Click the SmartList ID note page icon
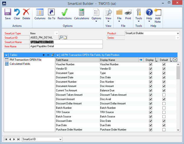 (65, 37)
